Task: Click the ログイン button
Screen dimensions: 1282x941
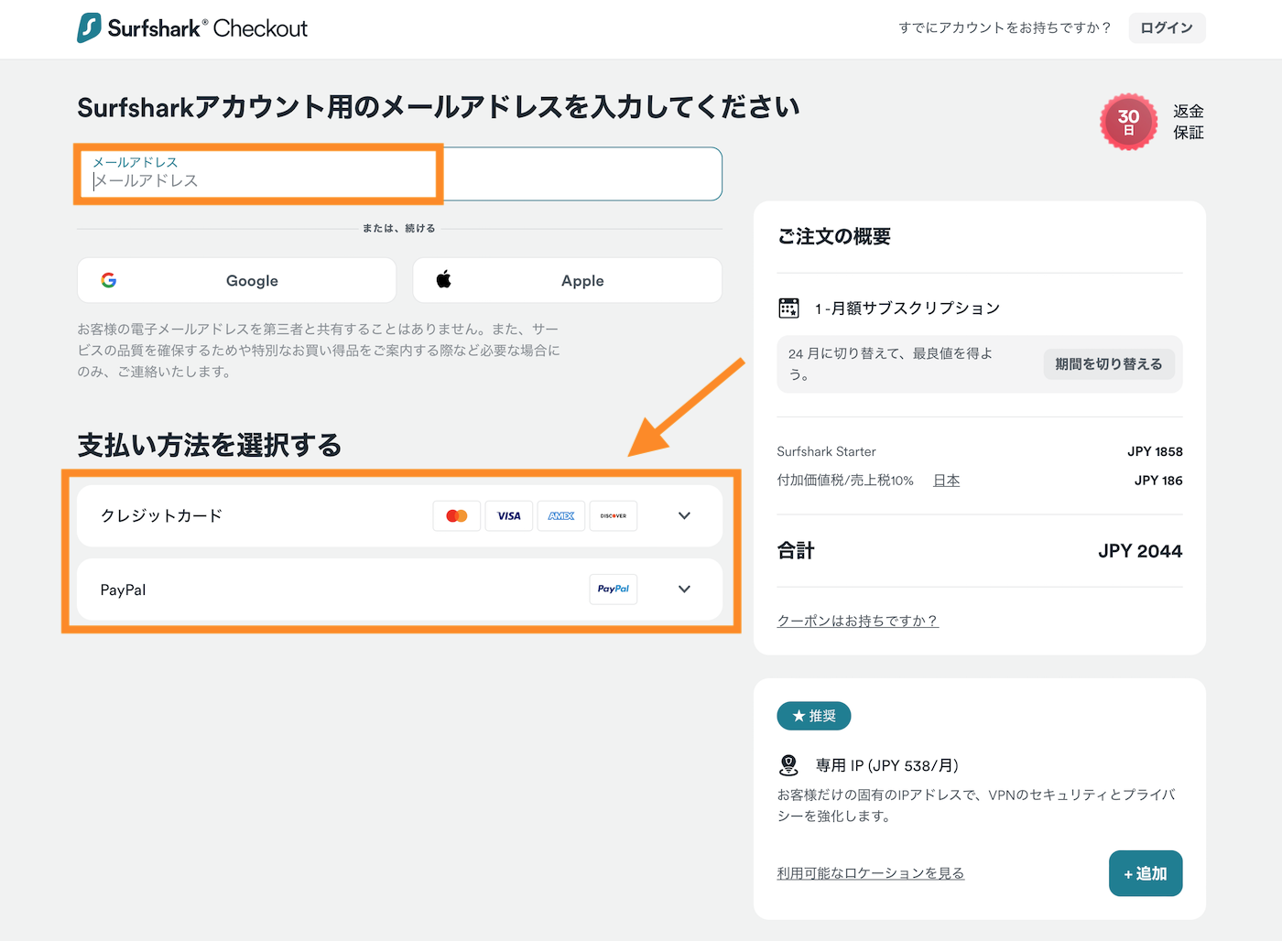Action: (x=1167, y=27)
